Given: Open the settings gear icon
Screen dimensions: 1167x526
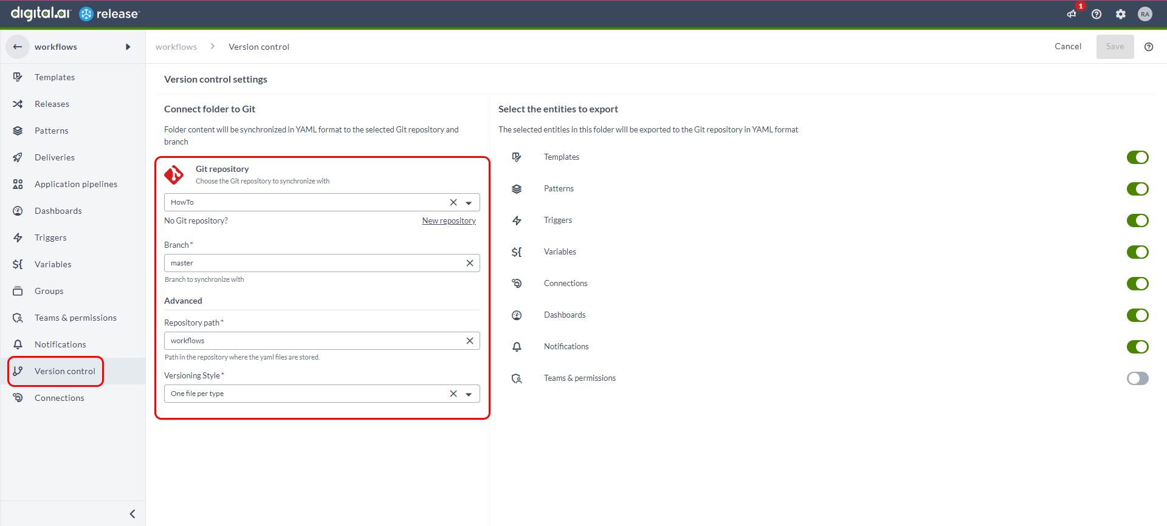Looking at the screenshot, I should 1121,14.
